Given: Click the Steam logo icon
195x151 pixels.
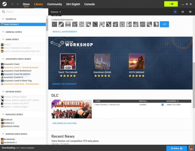Looking at the screenshot, I should [x=4, y=4].
